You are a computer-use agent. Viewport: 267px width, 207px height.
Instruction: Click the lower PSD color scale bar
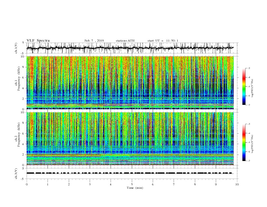(244, 142)
